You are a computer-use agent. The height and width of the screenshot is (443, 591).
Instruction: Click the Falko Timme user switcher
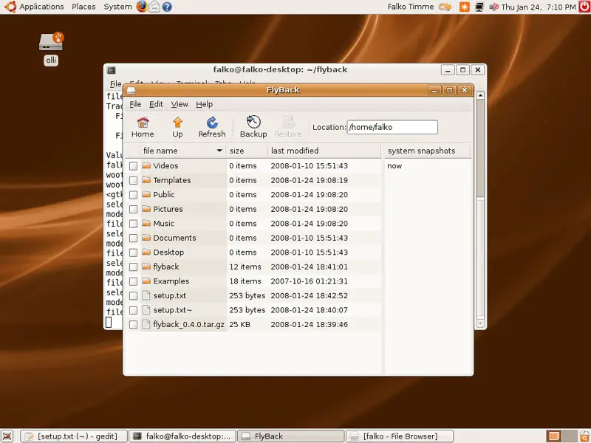tap(411, 7)
